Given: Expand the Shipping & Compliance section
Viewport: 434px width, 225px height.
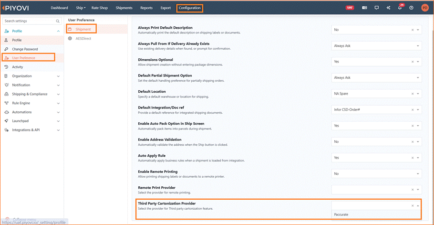Looking at the screenshot, I should click(x=58, y=94).
